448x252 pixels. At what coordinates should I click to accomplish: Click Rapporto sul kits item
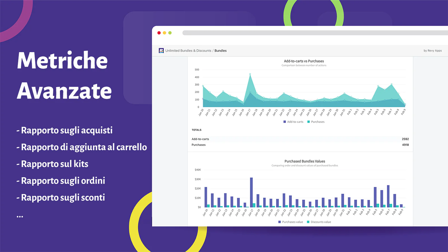coord(52,164)
